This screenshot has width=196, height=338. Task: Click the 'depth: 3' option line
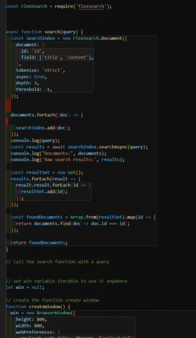click(x=27, y=83)
